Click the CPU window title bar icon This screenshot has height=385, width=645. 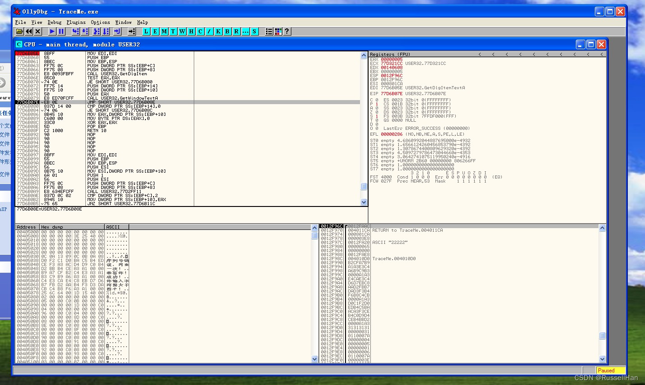[x=19, y=44]
